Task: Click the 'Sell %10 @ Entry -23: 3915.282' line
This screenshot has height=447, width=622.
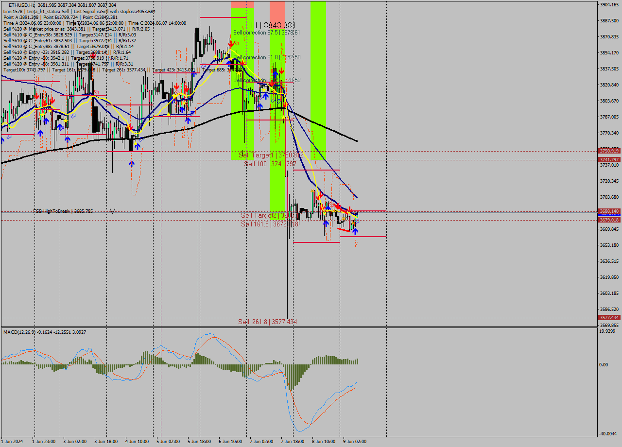Action: 67,52
